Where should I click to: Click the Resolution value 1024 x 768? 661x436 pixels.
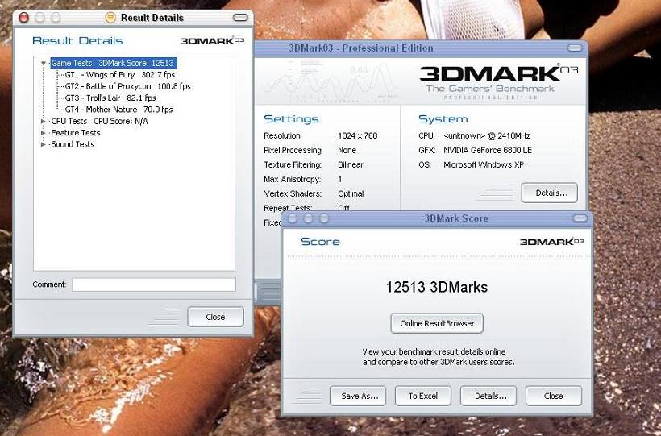pyautogui.click(x=357, y=135)
